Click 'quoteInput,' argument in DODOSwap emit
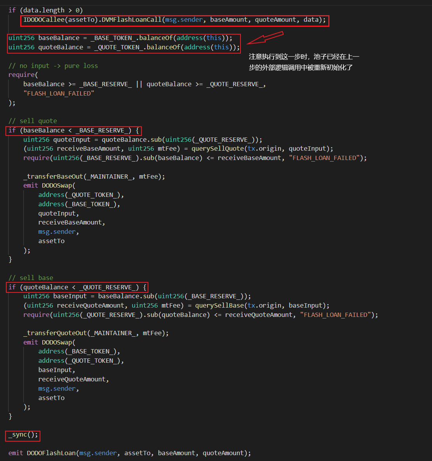This screenshot has height=461, width=432. [x=59, y=214]
